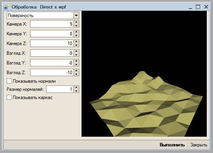Screen dimensions: 213x153
Task: Click the Закрыть button
Action: [x=199, y=145]
